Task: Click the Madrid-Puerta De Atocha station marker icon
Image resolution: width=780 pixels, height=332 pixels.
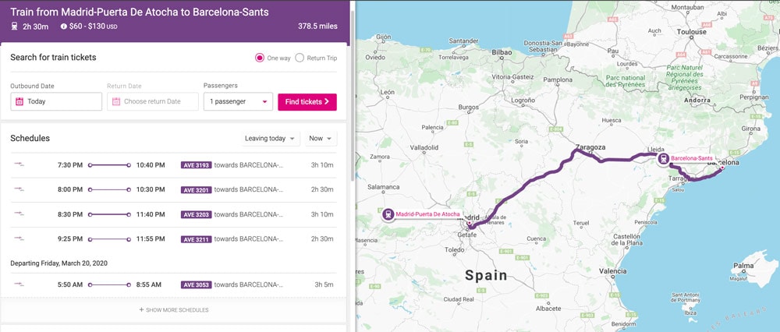Action: tap(388, 214)
